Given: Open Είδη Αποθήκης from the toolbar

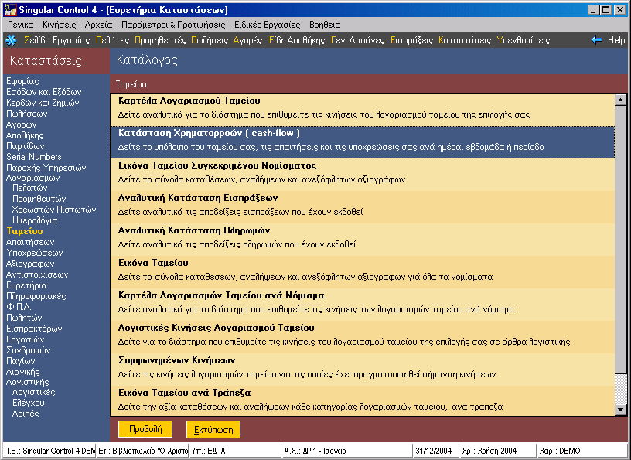Looking at the screenshot, I should tap(297, 40).
